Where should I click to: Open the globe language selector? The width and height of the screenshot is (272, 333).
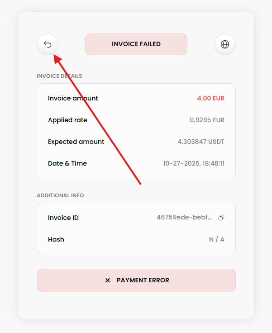pyautogui.click(x=224, y=44)
